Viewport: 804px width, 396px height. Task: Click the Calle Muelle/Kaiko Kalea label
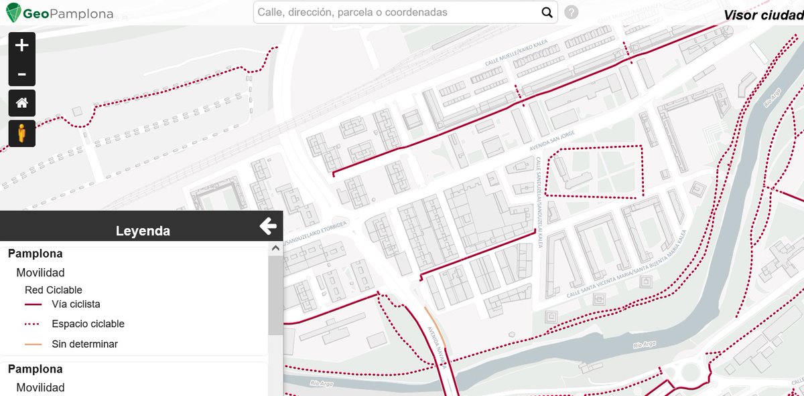[517, 52]
